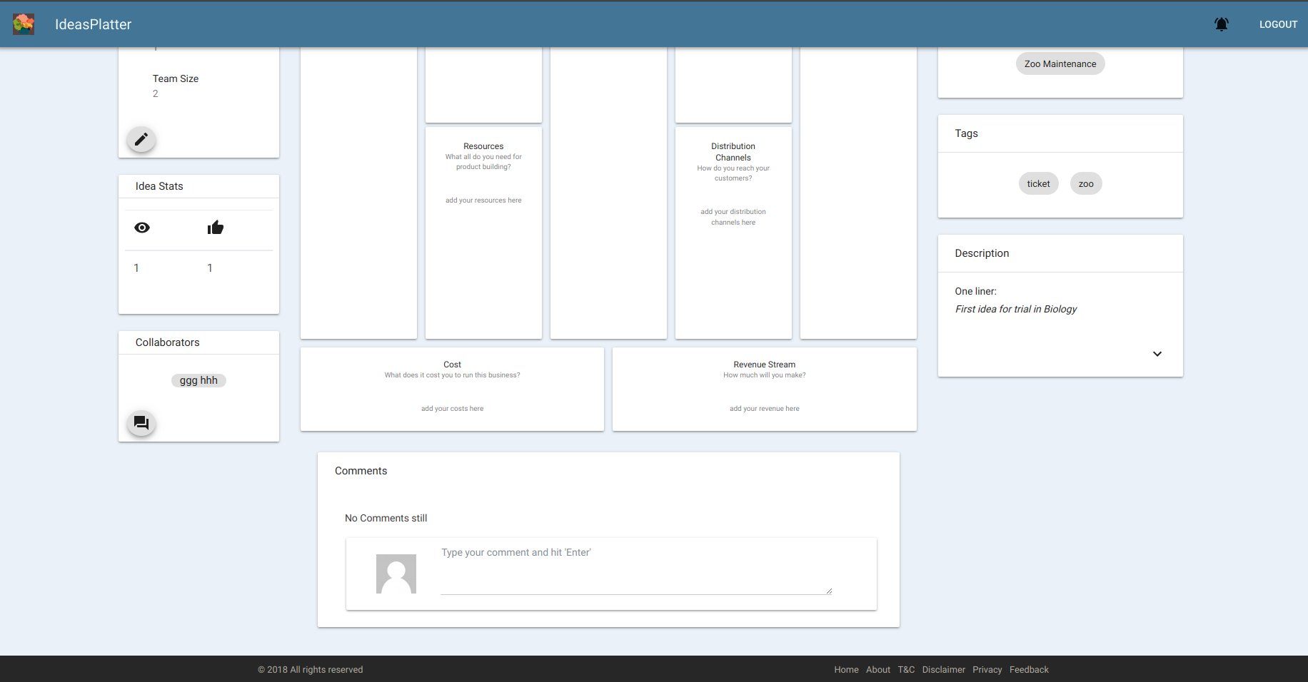The height and width of the screenshot is (682, 1308).
Task: Click the 'One liner:' label
Action: (x=975, y=291)
